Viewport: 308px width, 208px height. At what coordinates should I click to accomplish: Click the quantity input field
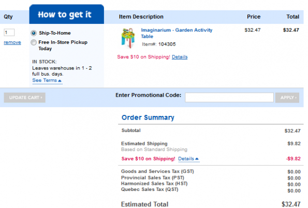click(x=9, y=33)
